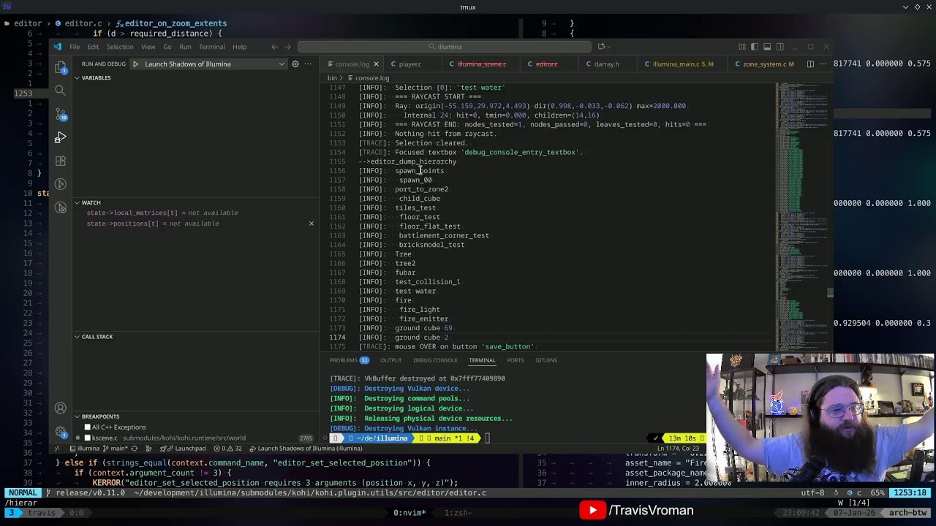Click the illumina command center search box
The height and width of the screenshot is (526, 936).
click(445, 47)
